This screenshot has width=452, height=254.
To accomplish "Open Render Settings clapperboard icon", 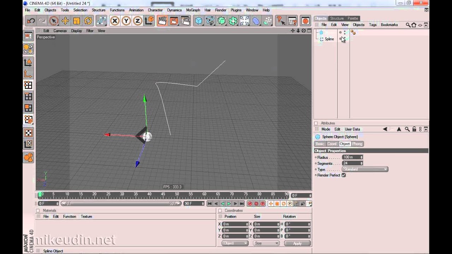I will pos(185,21).
